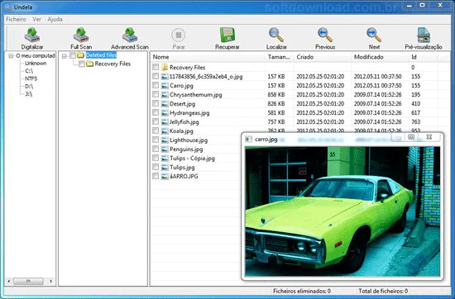Click the Ficheiros eliminados status text
455x299 pixels.
302,291
